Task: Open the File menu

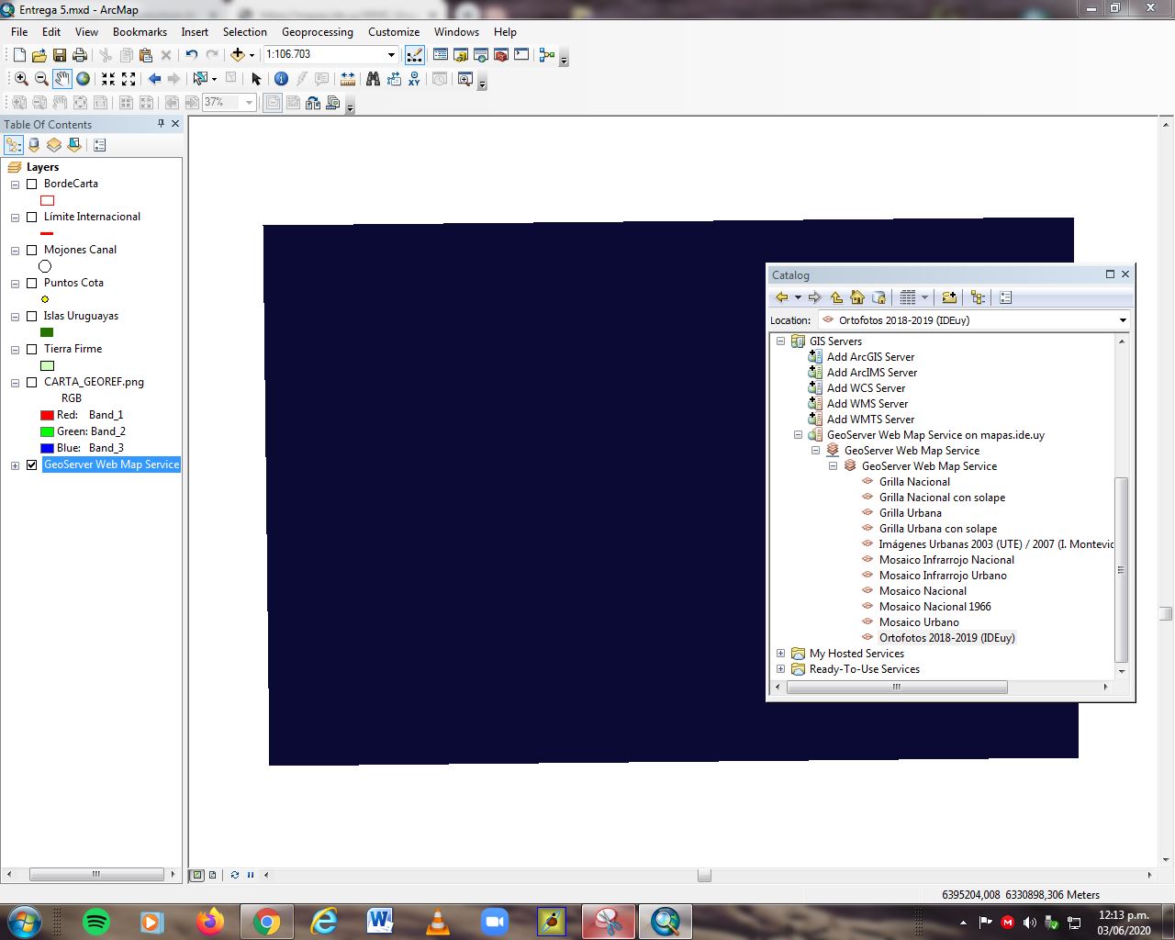Action: click(19, 32)
